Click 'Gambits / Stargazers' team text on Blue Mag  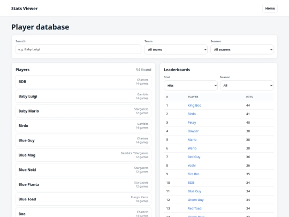coord(134,153)
